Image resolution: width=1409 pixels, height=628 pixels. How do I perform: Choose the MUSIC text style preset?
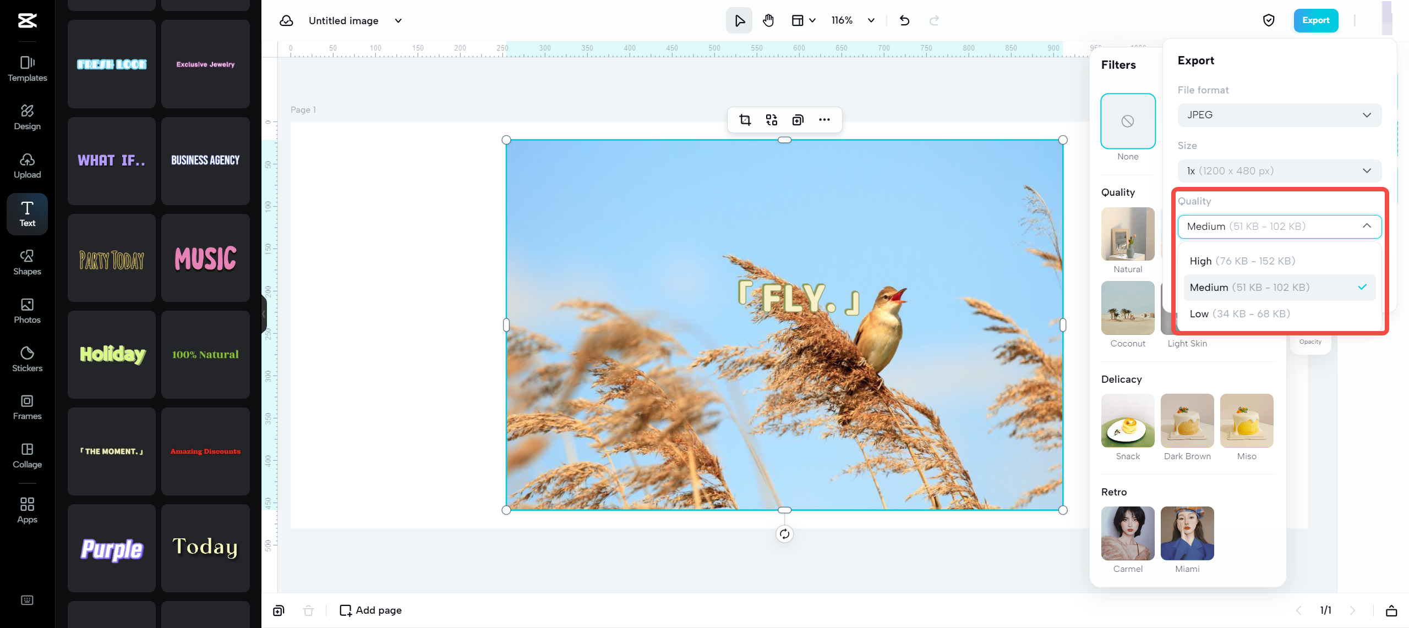tap(205, 258)
